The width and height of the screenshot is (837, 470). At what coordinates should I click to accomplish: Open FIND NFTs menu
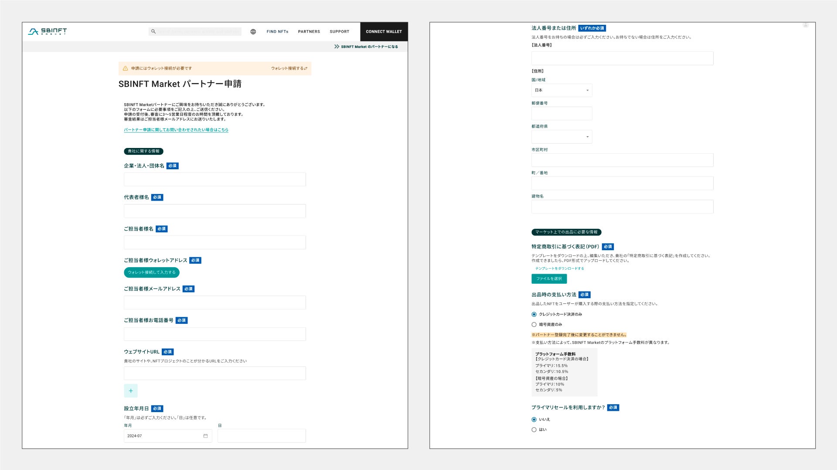click(277, 31)
